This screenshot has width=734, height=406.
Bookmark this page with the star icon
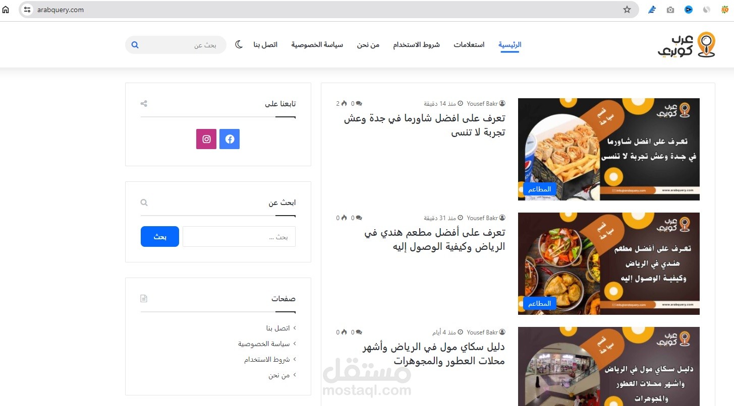pyautogui.click(x=627, y=10)
